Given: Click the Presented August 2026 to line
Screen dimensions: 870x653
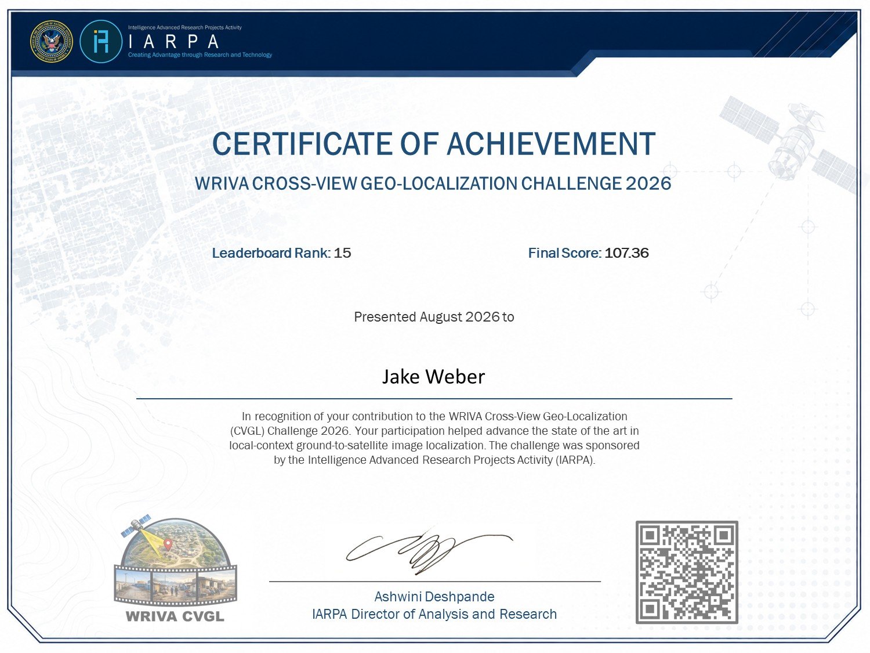Looking at the screenshot, I should [434, 317].
